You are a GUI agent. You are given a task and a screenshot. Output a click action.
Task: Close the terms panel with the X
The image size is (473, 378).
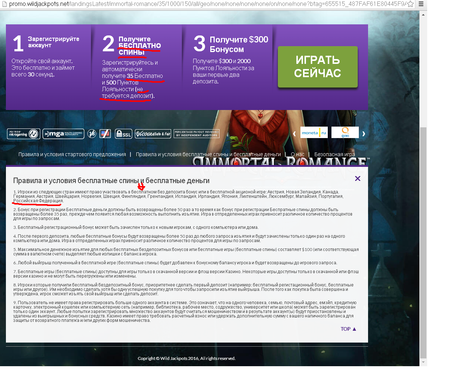pos(358,179)
